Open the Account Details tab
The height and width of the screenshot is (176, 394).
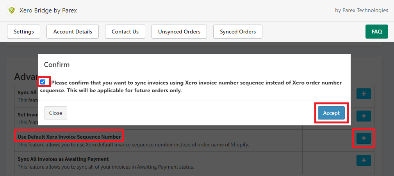[73, 32]
